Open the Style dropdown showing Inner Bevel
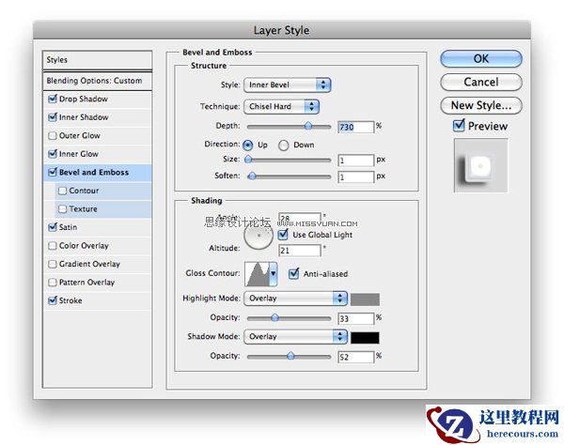This screenshot has height=445, width=564. click(287, 84)
